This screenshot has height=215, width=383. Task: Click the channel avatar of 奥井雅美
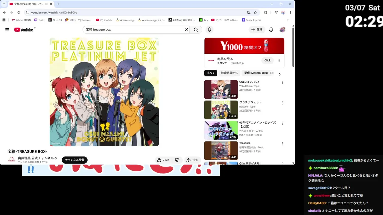pyautogui.click(x=11, y=160)
